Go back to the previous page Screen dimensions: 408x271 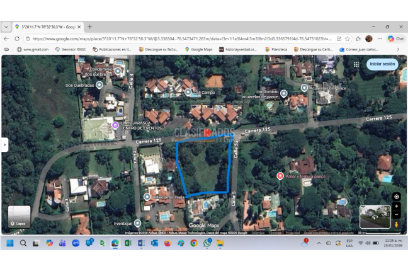[6, 39]
